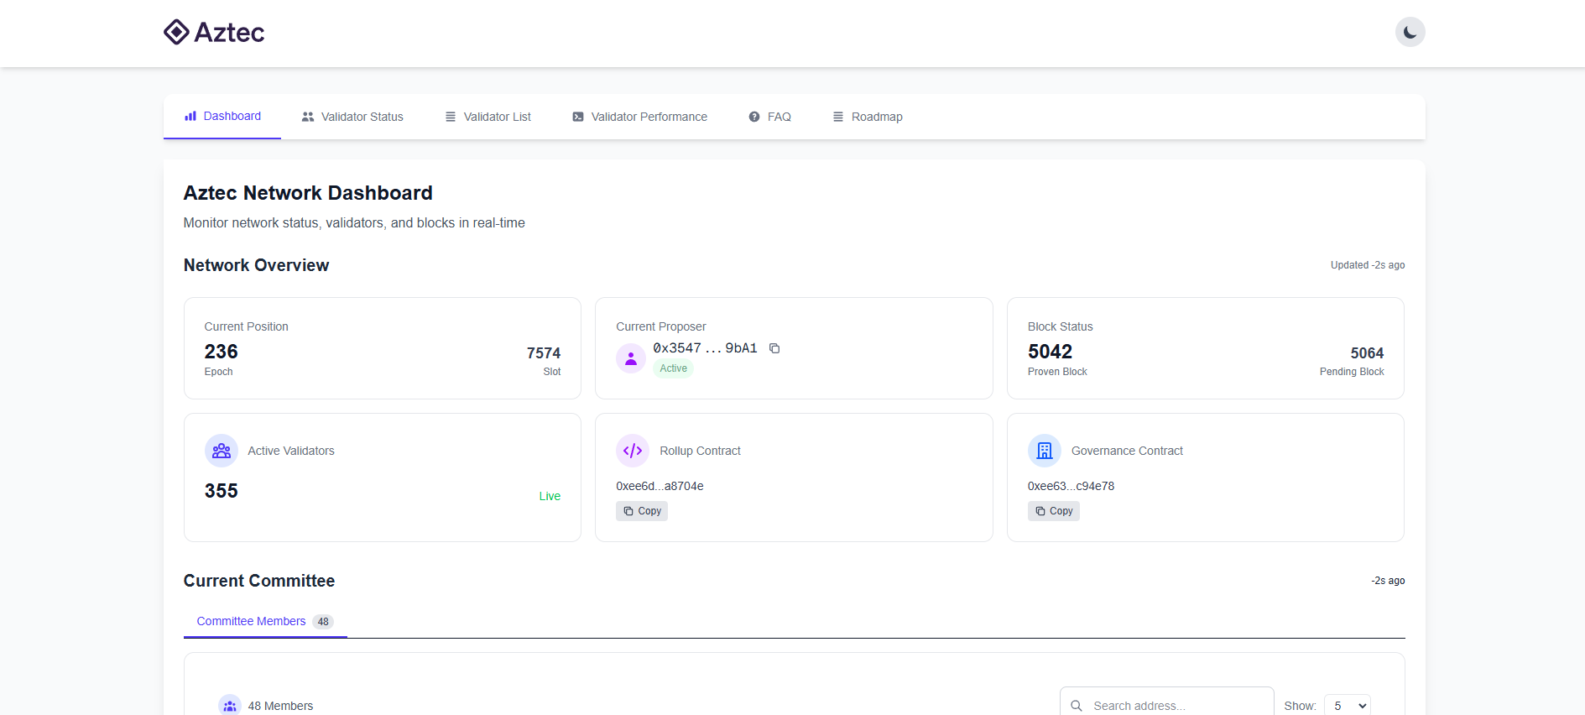Copy the Governance Contract address
The height and width of the screenshot is (715, 1585).
tap(1054, 511)
